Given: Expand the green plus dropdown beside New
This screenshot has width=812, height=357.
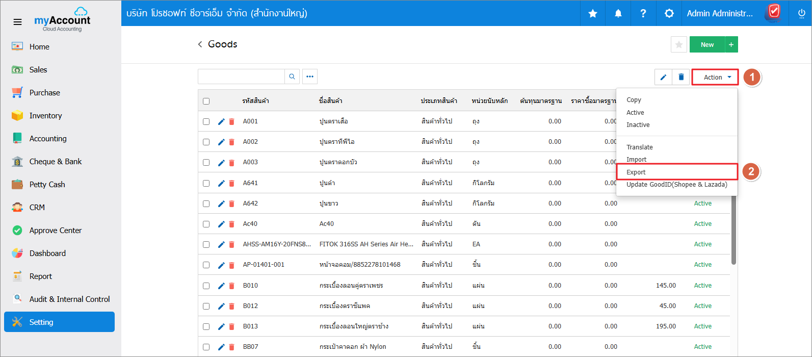Looking at the screenshot, I should [731, 45].
